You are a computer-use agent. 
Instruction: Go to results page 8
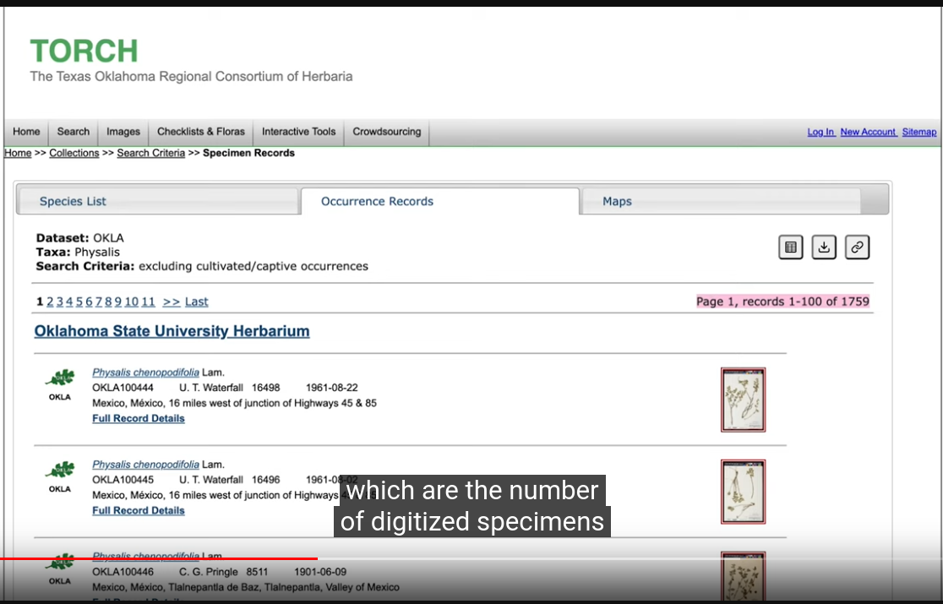pyautogui.click(x=108, y=302)
